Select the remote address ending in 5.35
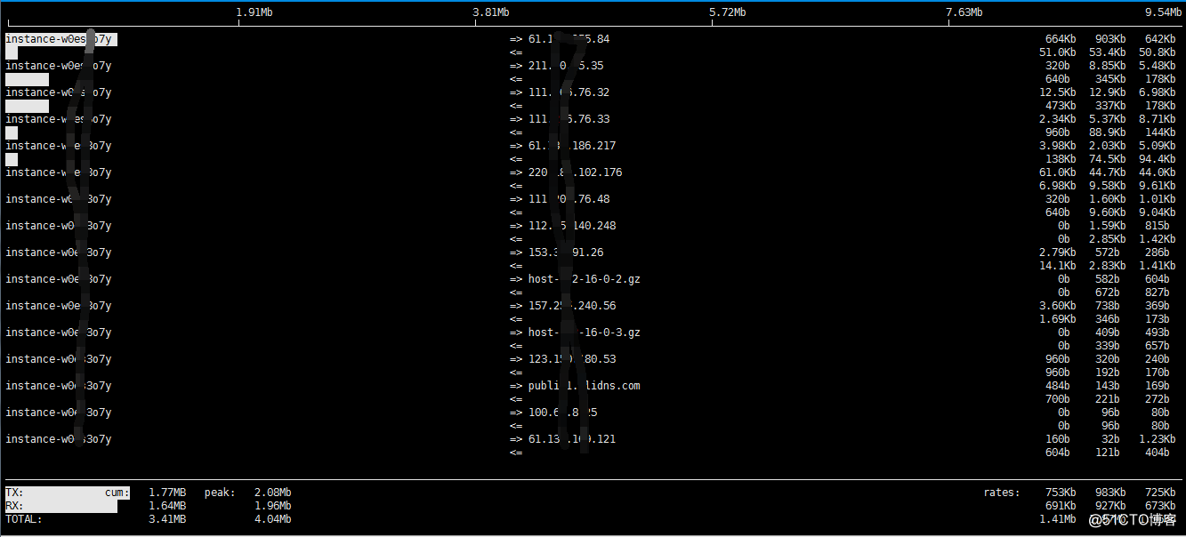The image size is (1186, 537). tap(566, 66)
